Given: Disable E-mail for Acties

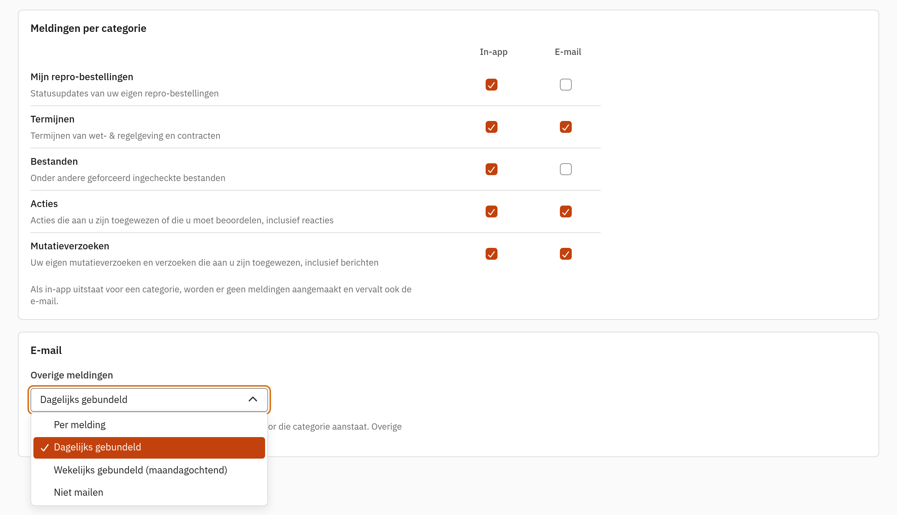Looking at the screenshot, I should pyautogui.click(x=565, y=211).
